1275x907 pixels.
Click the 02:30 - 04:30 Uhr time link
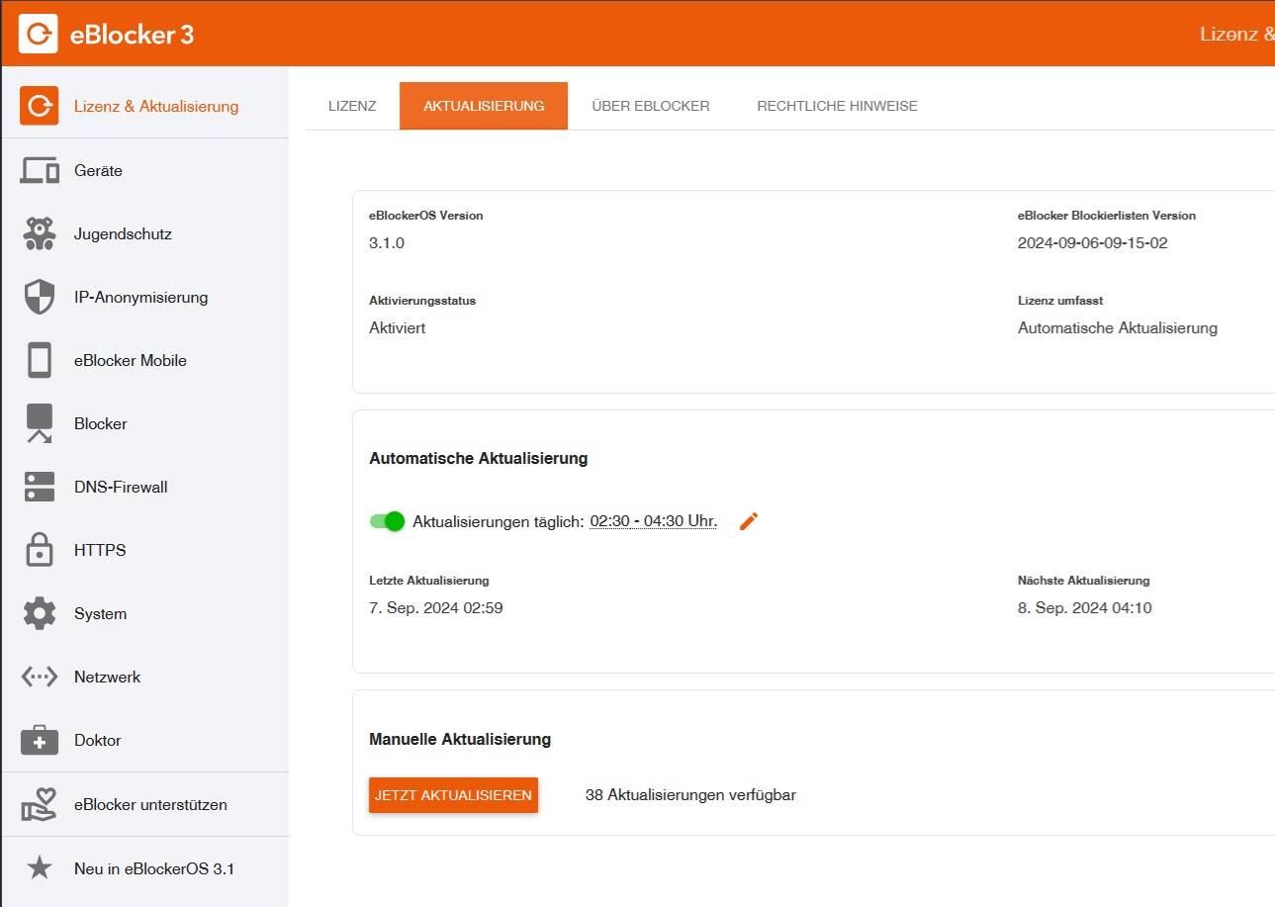pos(653,521)
